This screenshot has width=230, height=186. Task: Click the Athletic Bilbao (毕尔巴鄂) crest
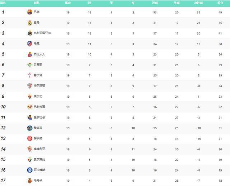(30, 86)
